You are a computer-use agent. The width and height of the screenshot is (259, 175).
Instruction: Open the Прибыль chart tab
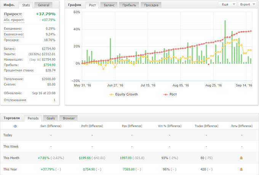click(129, 5)
